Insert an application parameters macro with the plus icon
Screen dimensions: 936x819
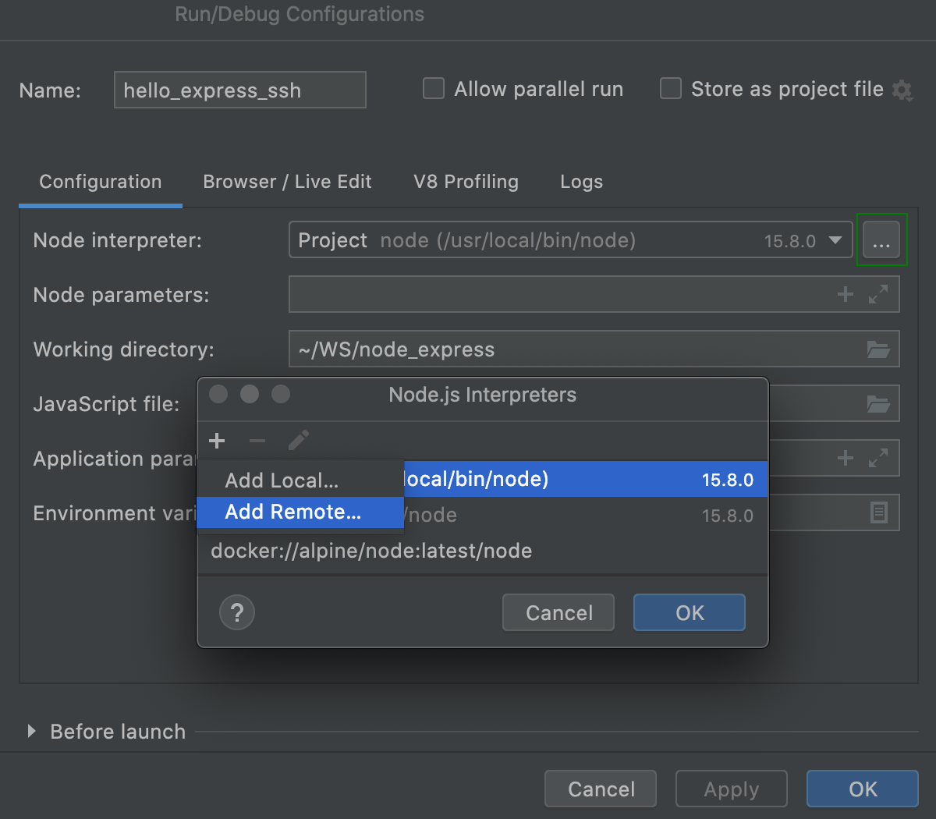tap(845, 458)
